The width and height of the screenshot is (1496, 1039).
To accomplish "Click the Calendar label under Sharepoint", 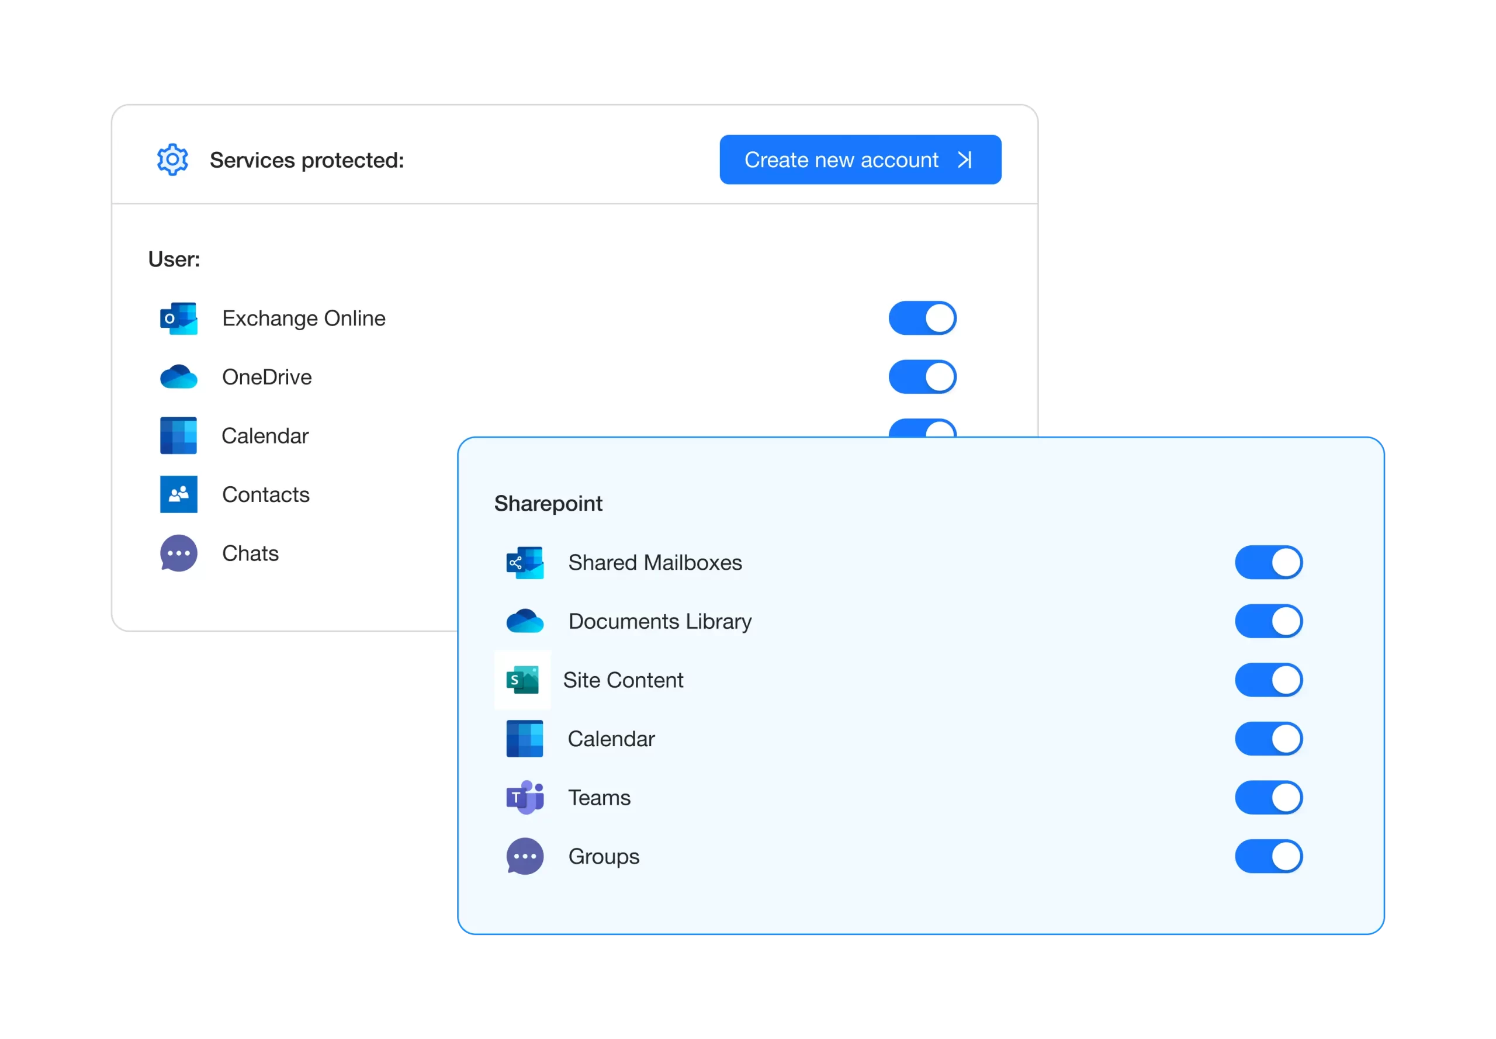I will click(611, 738).
